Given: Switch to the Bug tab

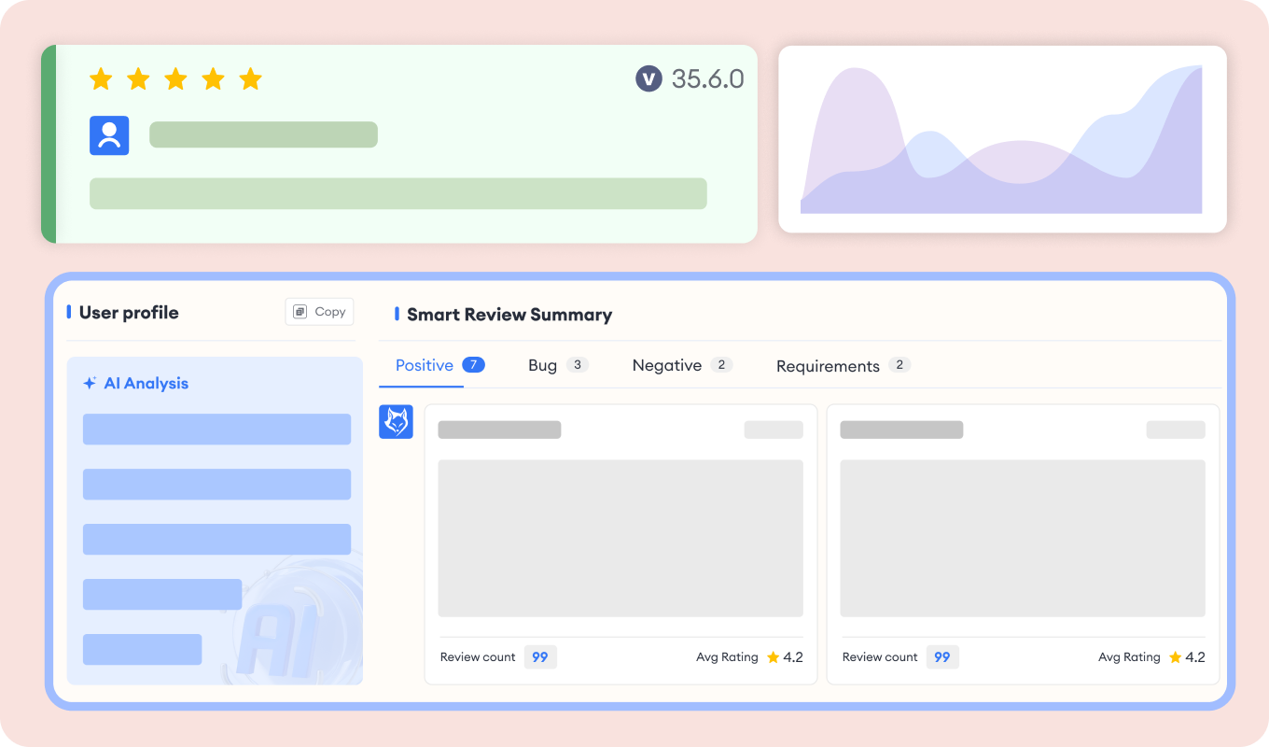Looking at the screenshot, I should coord(542,365).
